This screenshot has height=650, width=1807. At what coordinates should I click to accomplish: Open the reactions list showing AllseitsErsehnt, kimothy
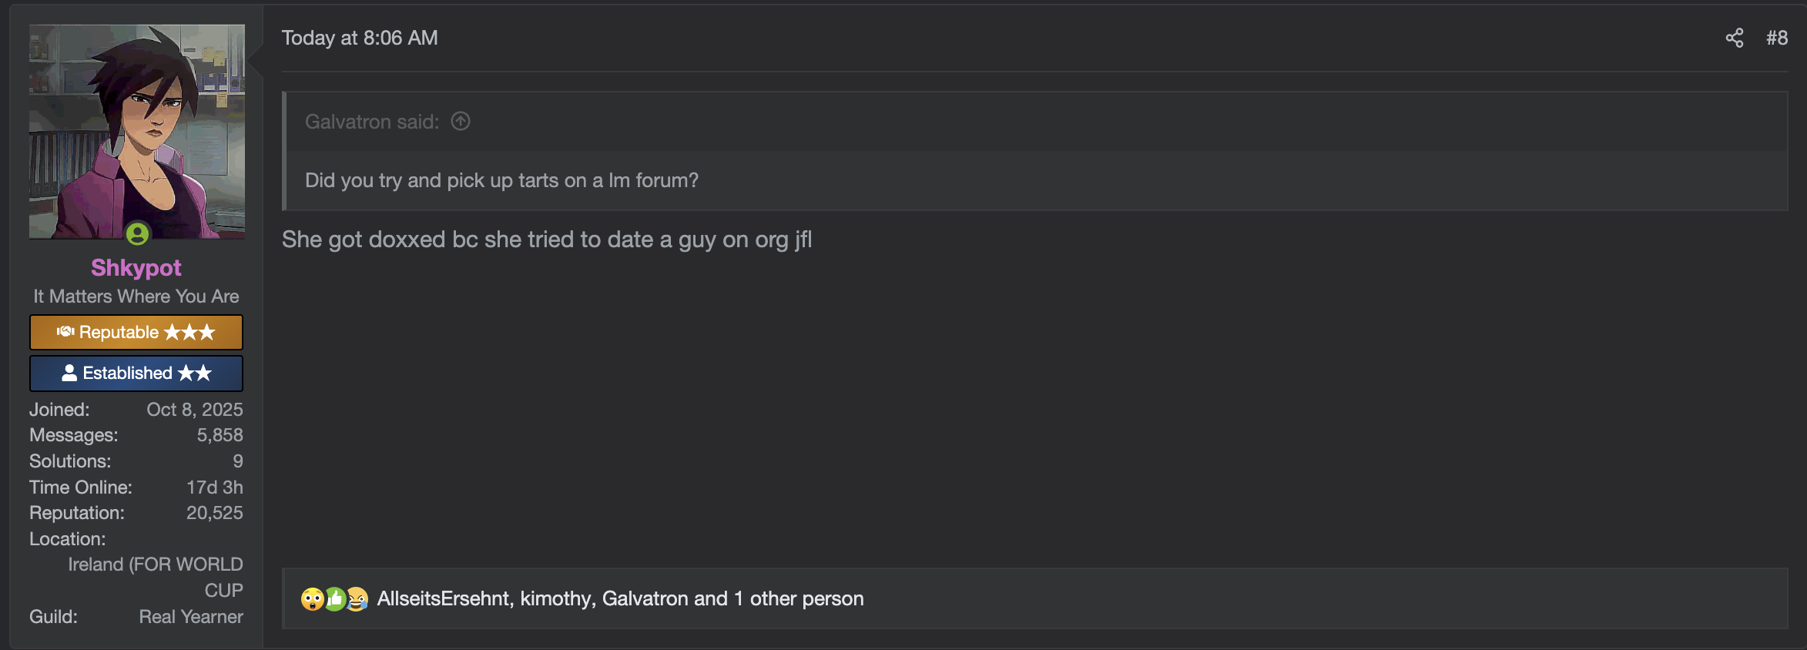click(620, 598)
